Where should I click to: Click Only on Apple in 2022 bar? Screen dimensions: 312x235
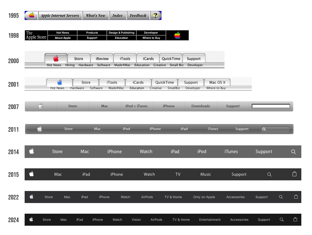tap(204, 197)
